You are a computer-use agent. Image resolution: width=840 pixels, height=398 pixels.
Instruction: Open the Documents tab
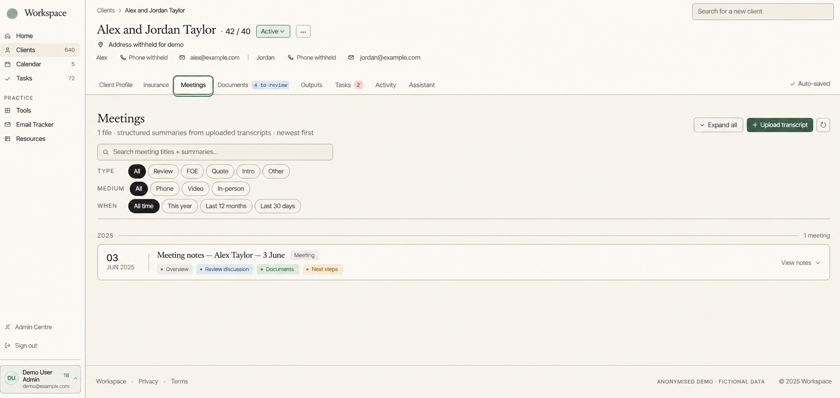(253, 85)
